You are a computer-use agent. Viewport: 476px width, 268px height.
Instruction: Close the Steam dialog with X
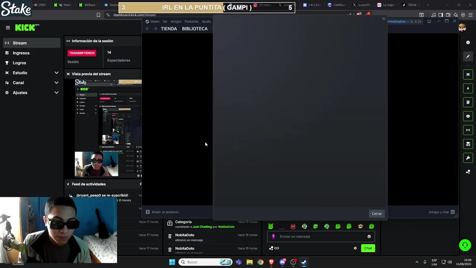(384, 19)
